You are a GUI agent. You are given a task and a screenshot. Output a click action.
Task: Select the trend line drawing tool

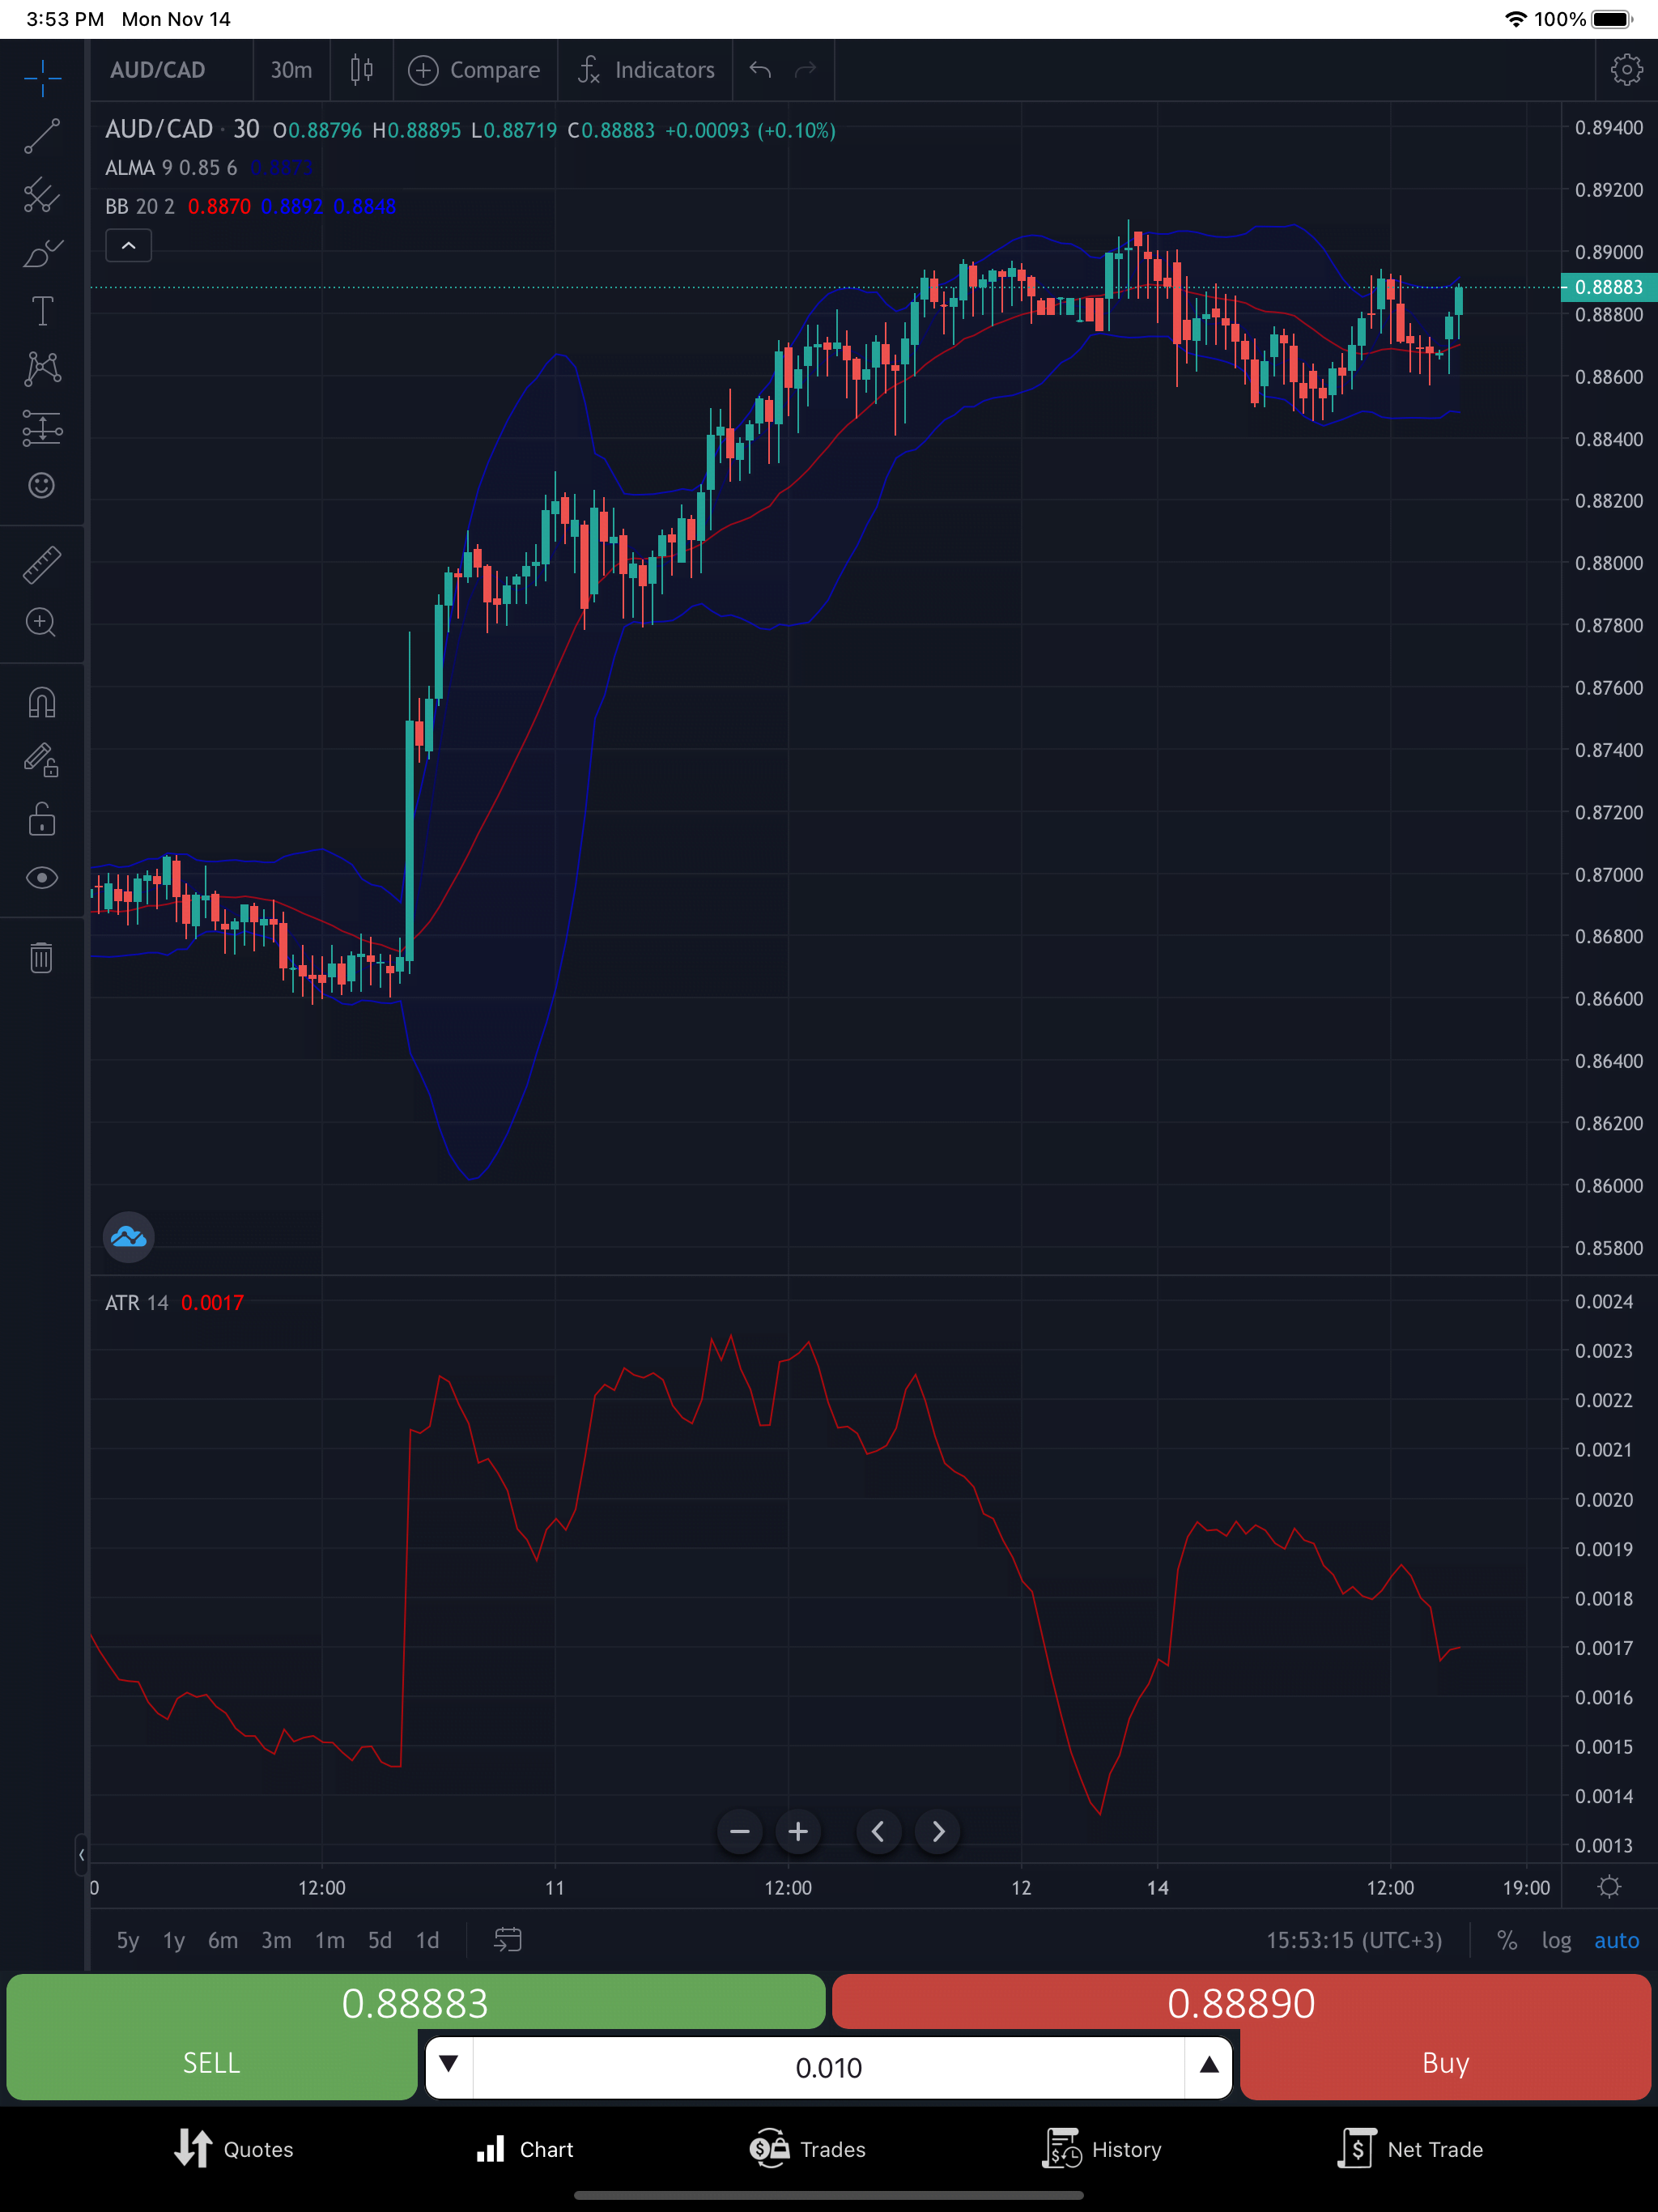coord(42,136)
